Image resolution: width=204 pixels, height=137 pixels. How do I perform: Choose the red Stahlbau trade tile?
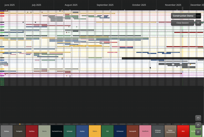(32, 131)
